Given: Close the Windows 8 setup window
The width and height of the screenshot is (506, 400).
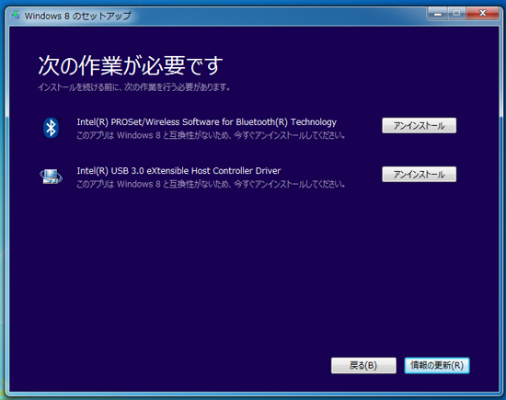Looking at the screenshot, I should (482, 13).
